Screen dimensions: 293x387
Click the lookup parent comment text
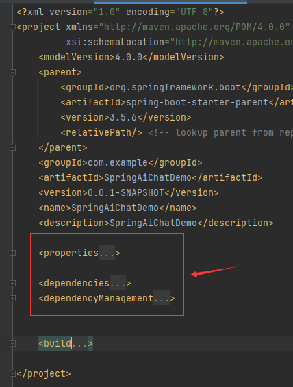tap(220, 132)
